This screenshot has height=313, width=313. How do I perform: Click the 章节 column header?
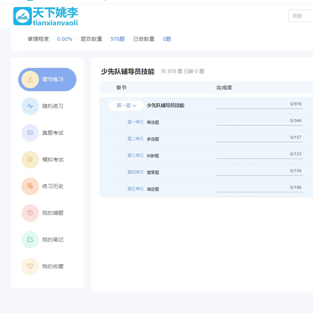[121, 88]
